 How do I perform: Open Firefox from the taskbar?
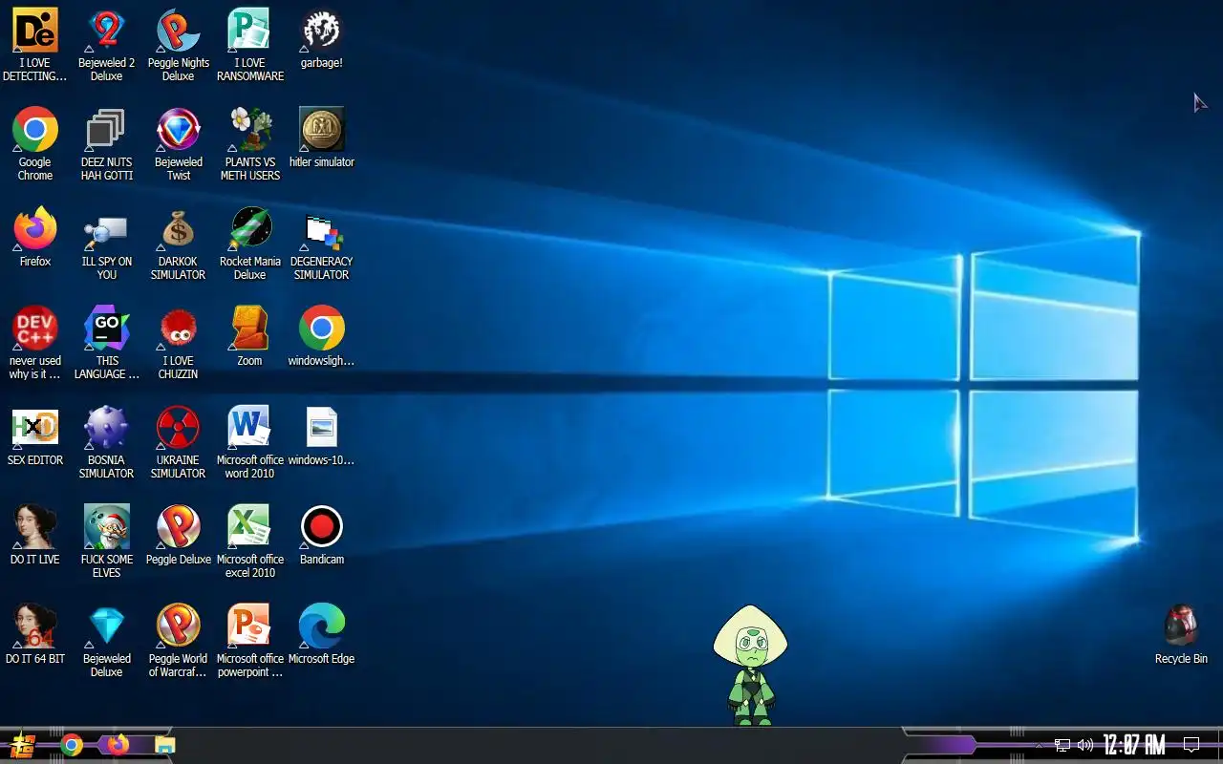(118, 744)
